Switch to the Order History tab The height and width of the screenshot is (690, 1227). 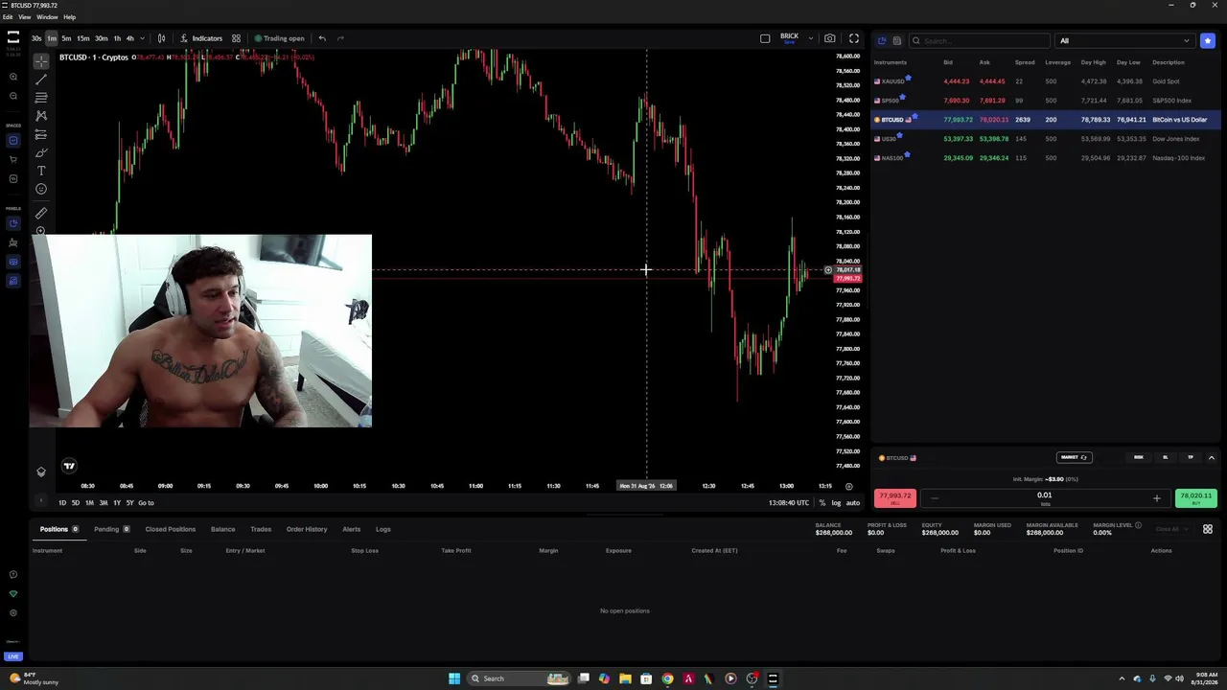coord(307,529)
